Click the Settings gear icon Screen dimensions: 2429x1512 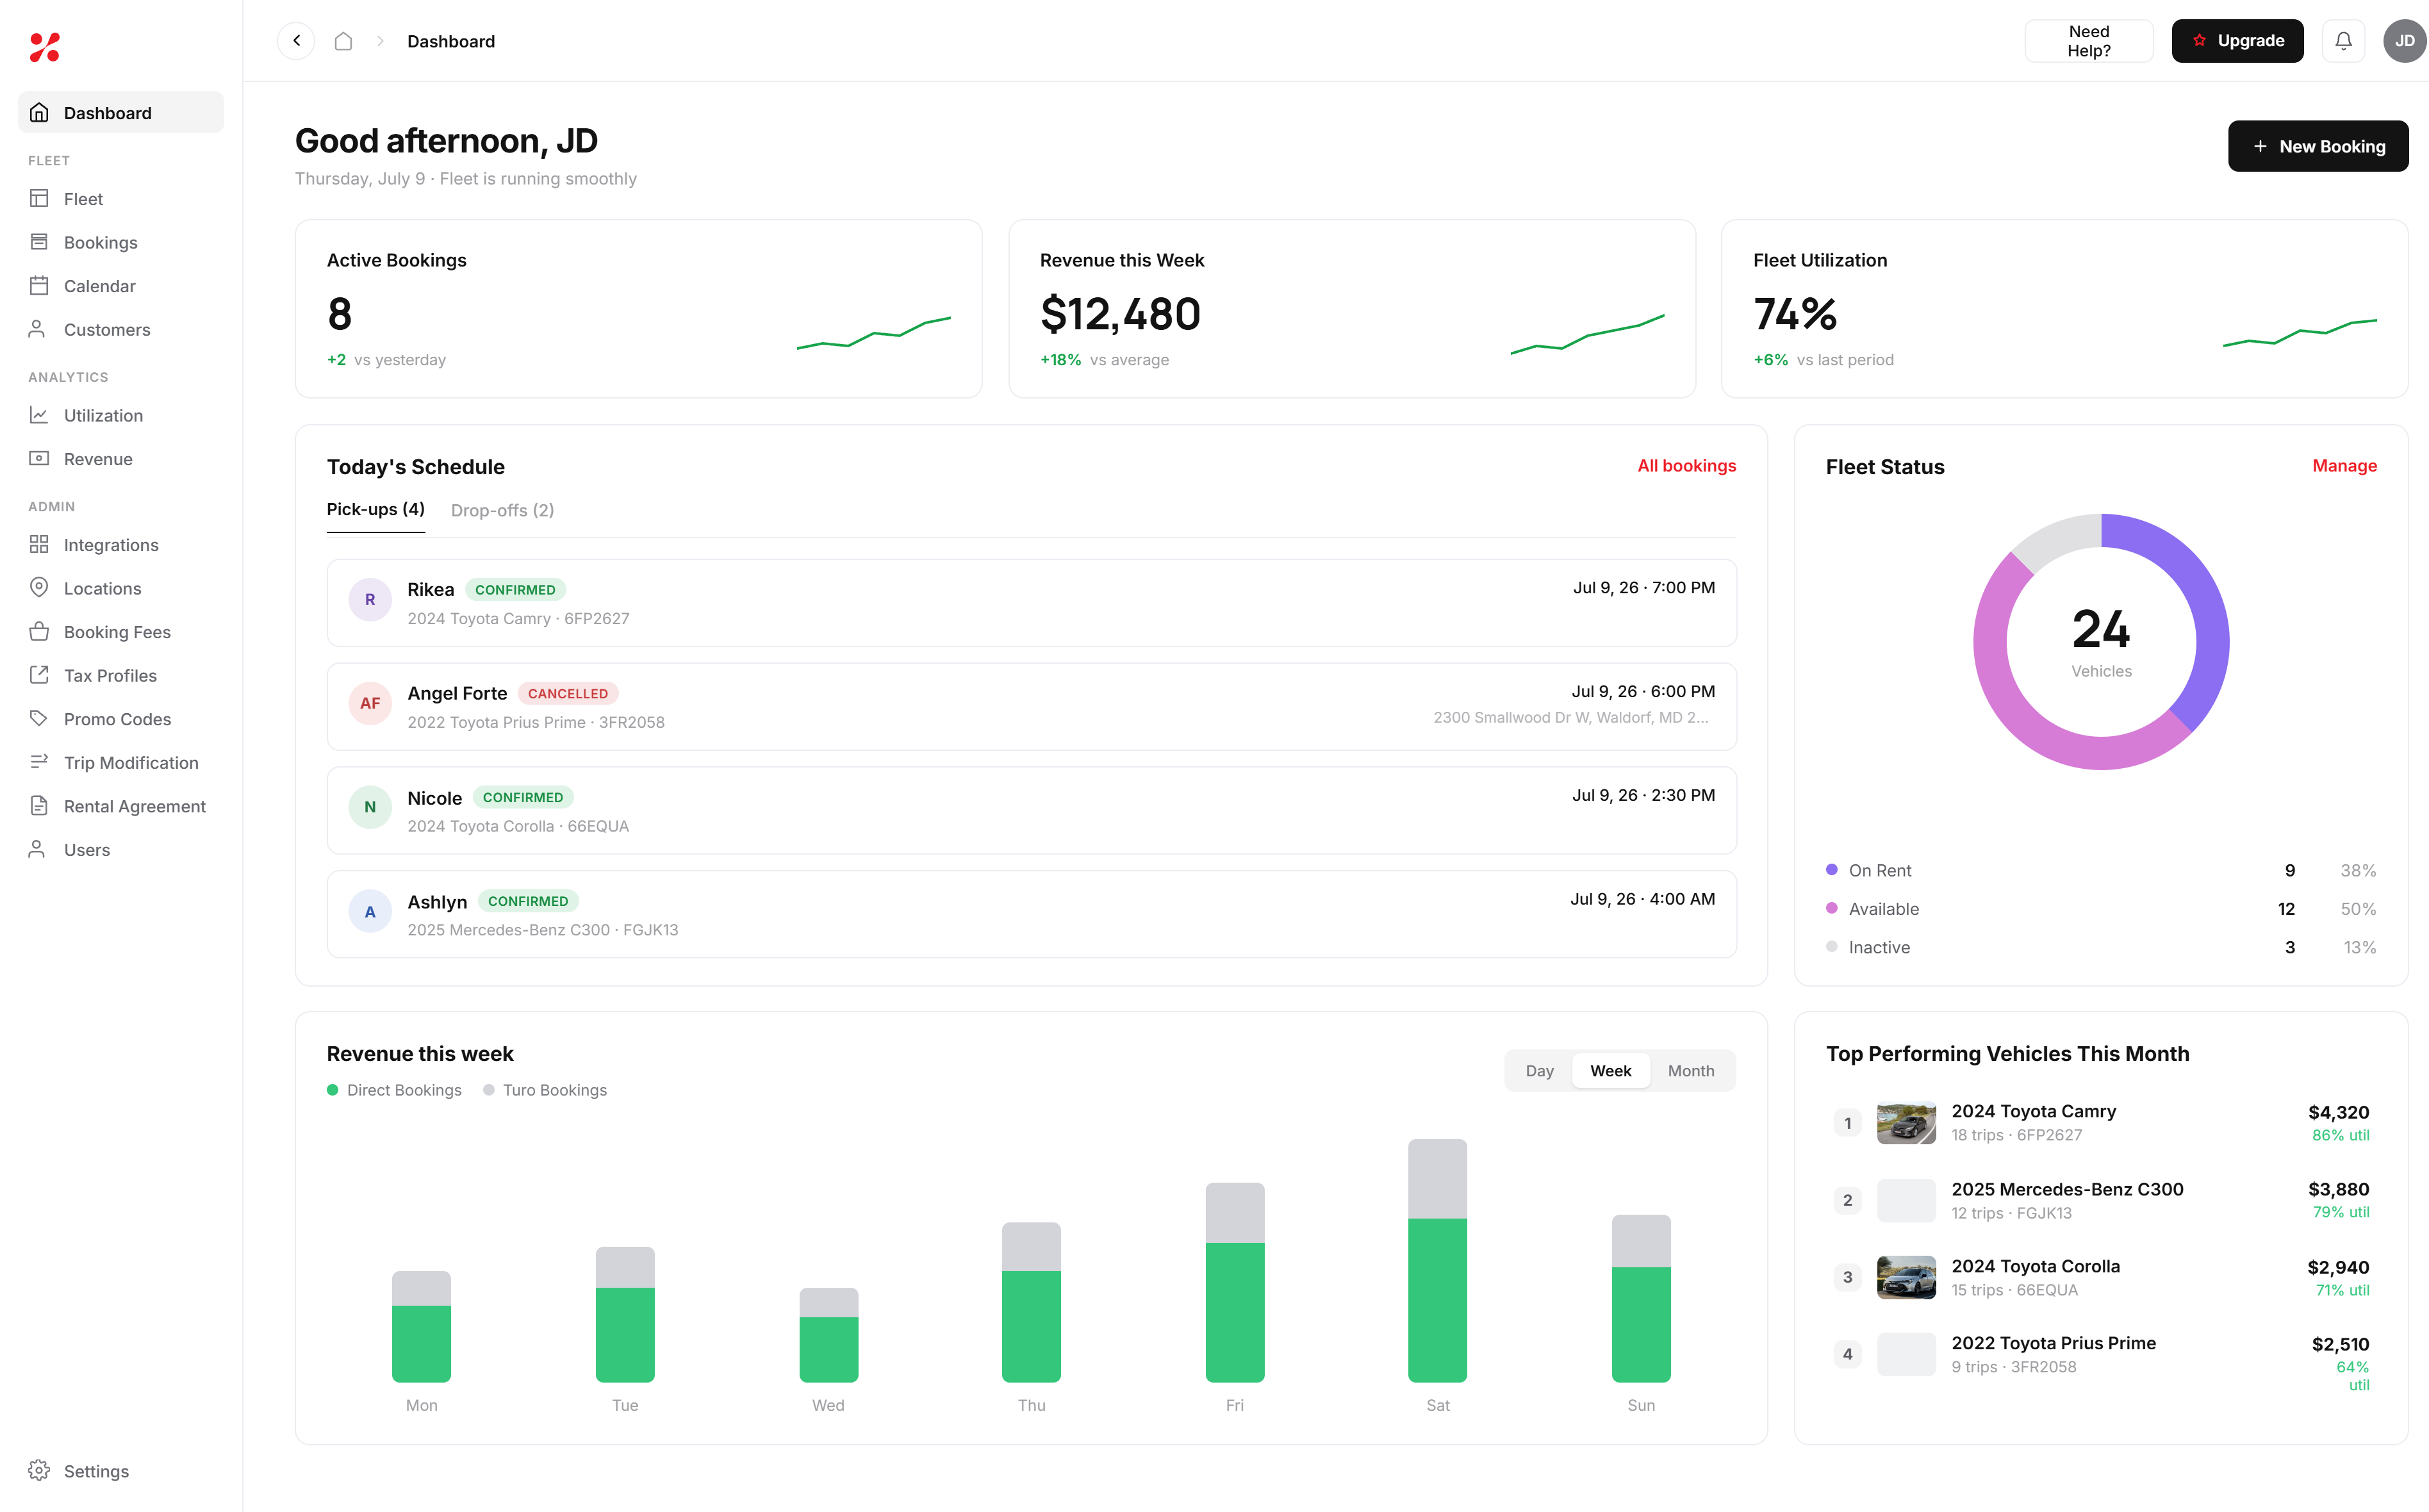[39, 1471]
